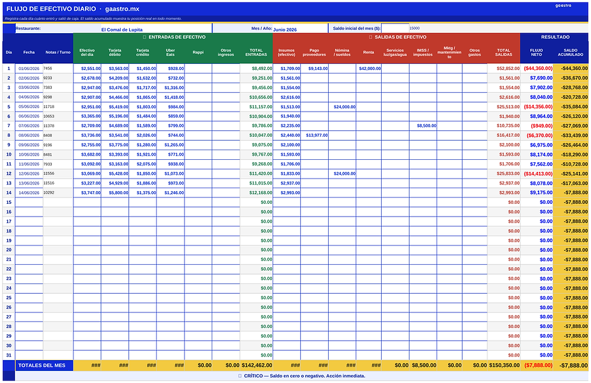Screen dimensions: 591x383
Task: Click the Uber Eats column header
Action: point(170,52)
